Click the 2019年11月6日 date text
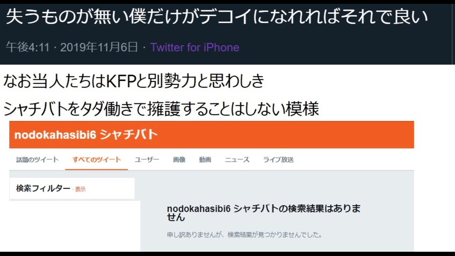The image size is (455, 256). pos(99,47)
